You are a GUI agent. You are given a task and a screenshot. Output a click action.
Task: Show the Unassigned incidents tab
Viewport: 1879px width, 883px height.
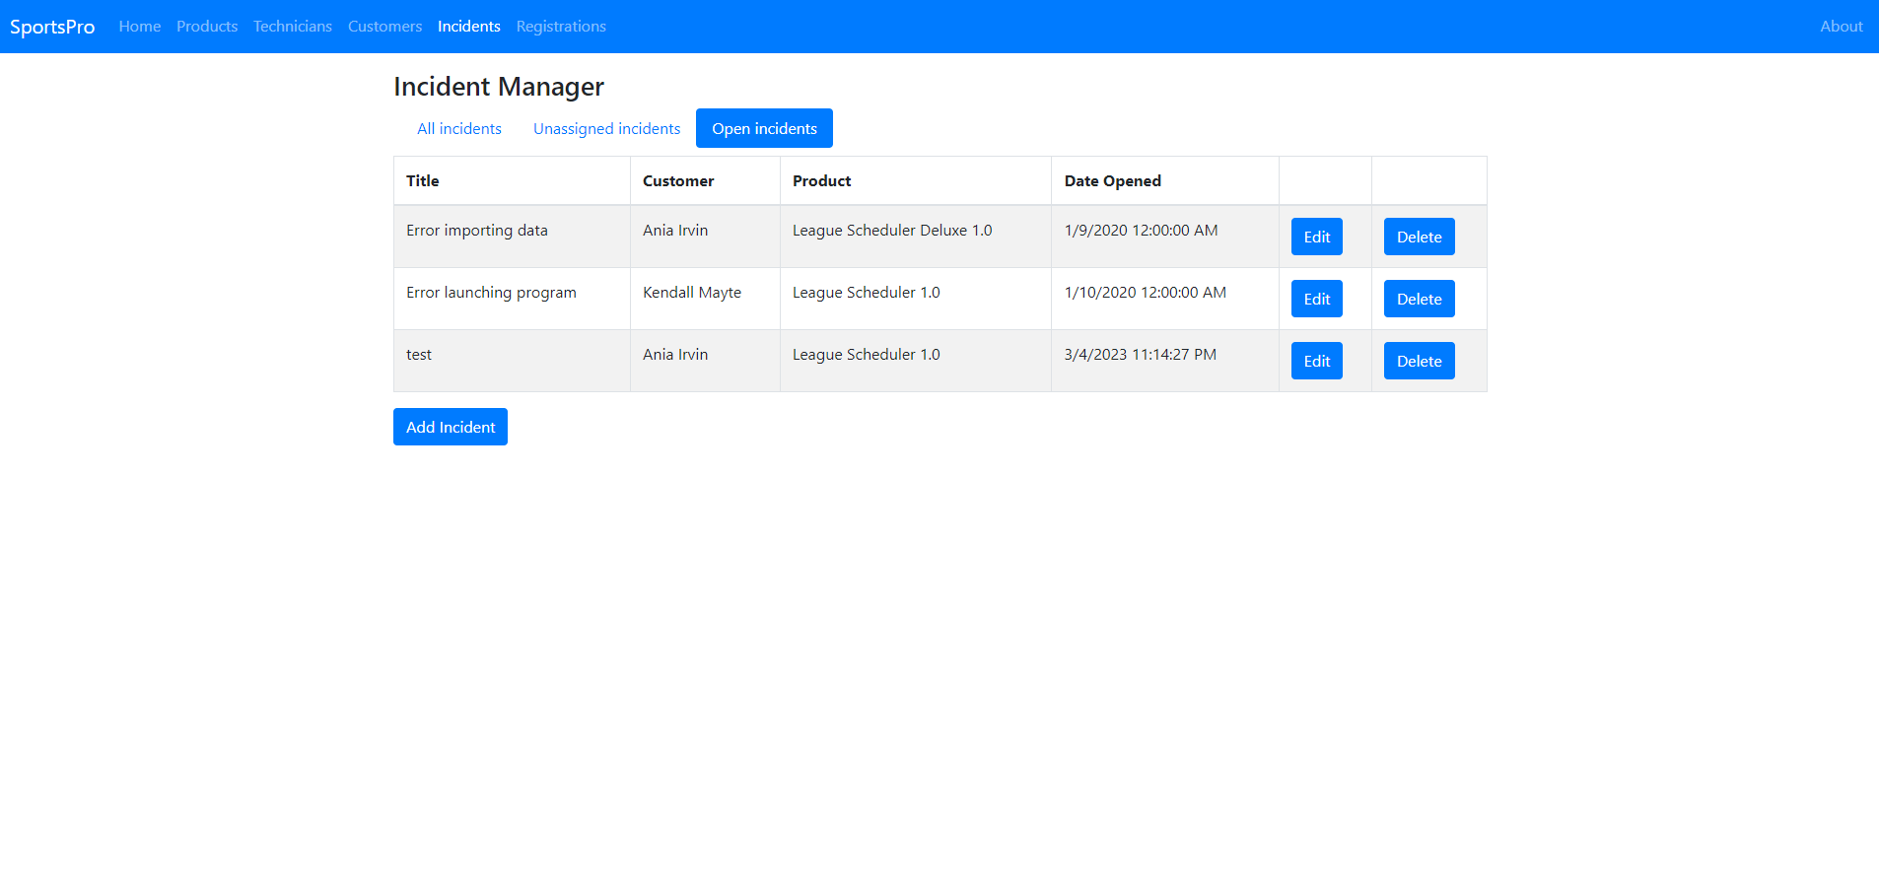click(606, 129)
